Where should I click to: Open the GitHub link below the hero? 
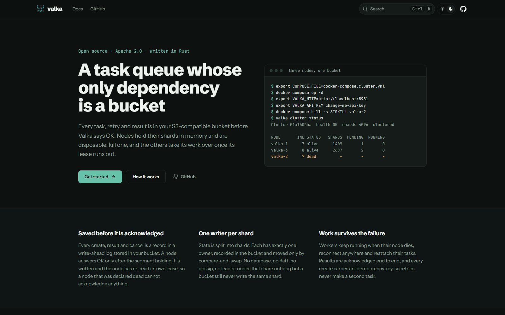185,177
